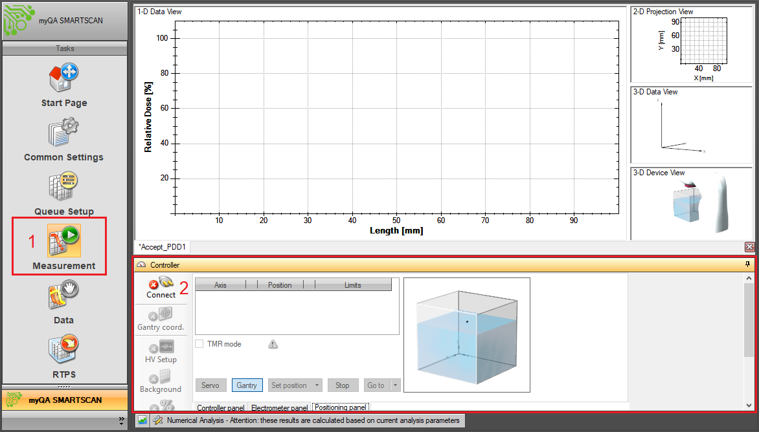Click the Length [mm] axis label
This screenshot has height=432, width=759.
[396, 230]
